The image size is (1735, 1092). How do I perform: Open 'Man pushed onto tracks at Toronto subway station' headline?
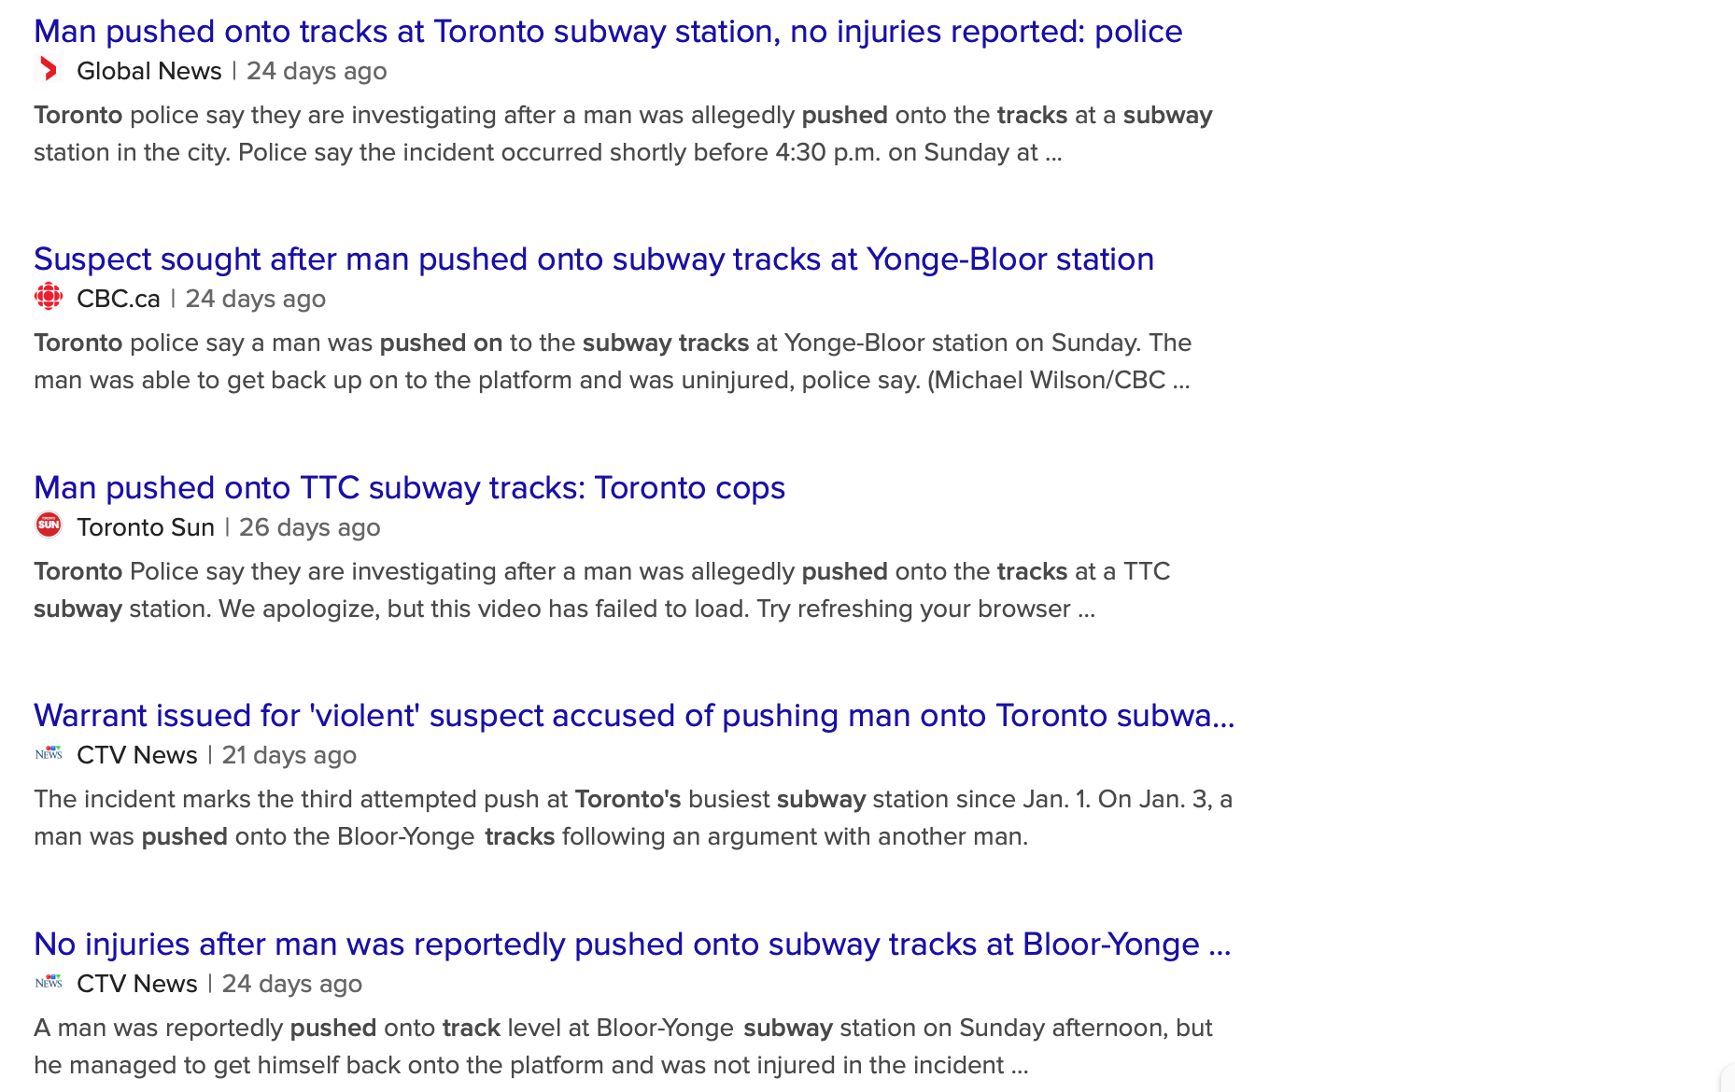[608, 32]
